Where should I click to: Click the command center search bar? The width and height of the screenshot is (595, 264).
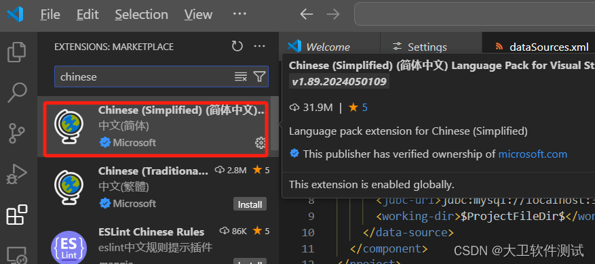pyautogui.click(x=474, y=14)
